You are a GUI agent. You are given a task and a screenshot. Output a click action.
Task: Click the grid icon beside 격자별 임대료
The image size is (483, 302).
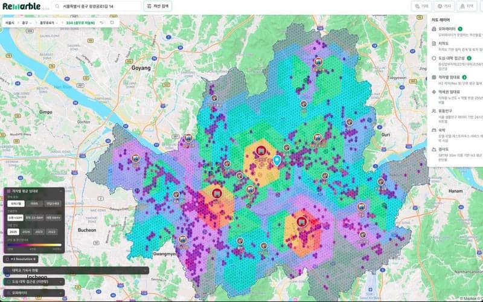click(434, 77)
